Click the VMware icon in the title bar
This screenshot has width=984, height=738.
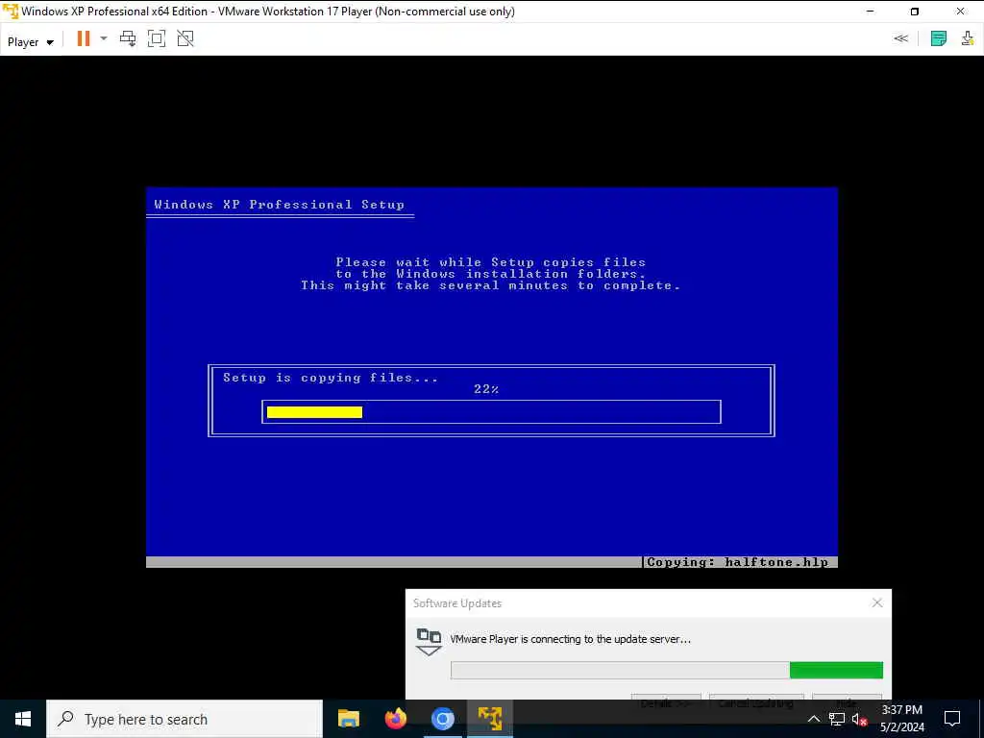pyautogui.click(x=11, y=12)
